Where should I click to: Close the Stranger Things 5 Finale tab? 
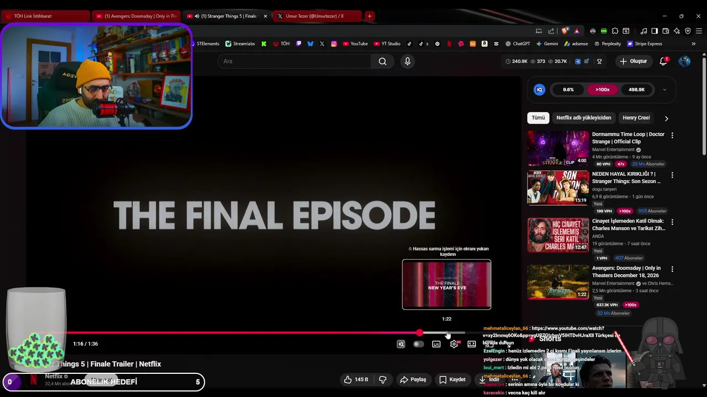266,16
